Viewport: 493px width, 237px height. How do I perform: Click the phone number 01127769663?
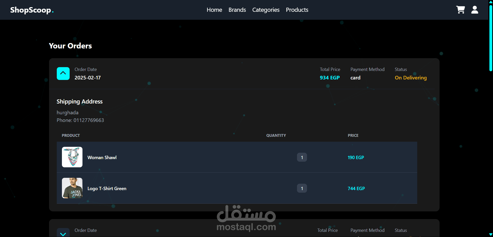coord(89,120)
